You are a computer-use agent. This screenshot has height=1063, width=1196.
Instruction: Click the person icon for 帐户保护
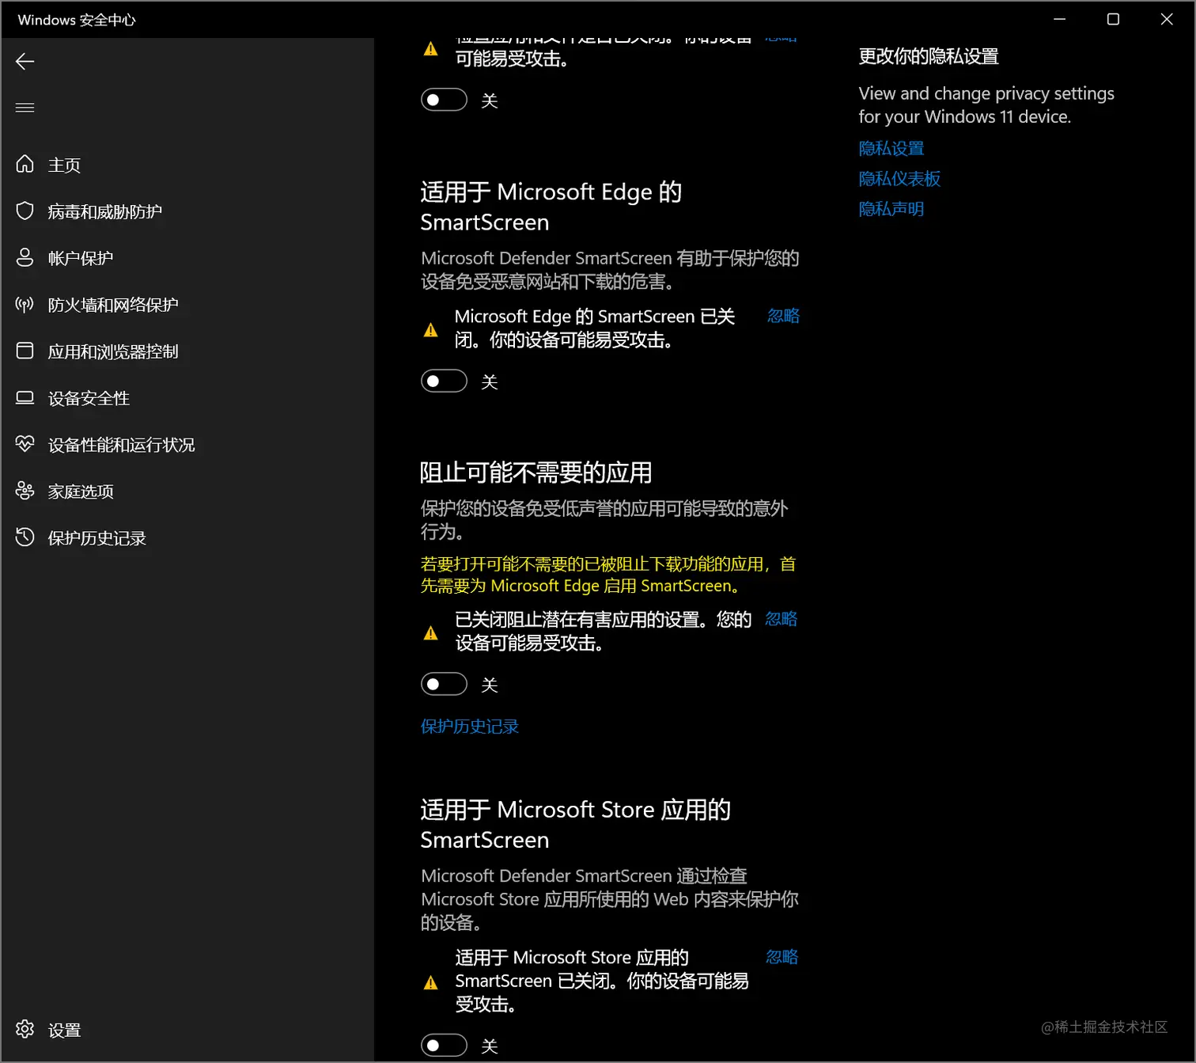click(x=25, y=257)
